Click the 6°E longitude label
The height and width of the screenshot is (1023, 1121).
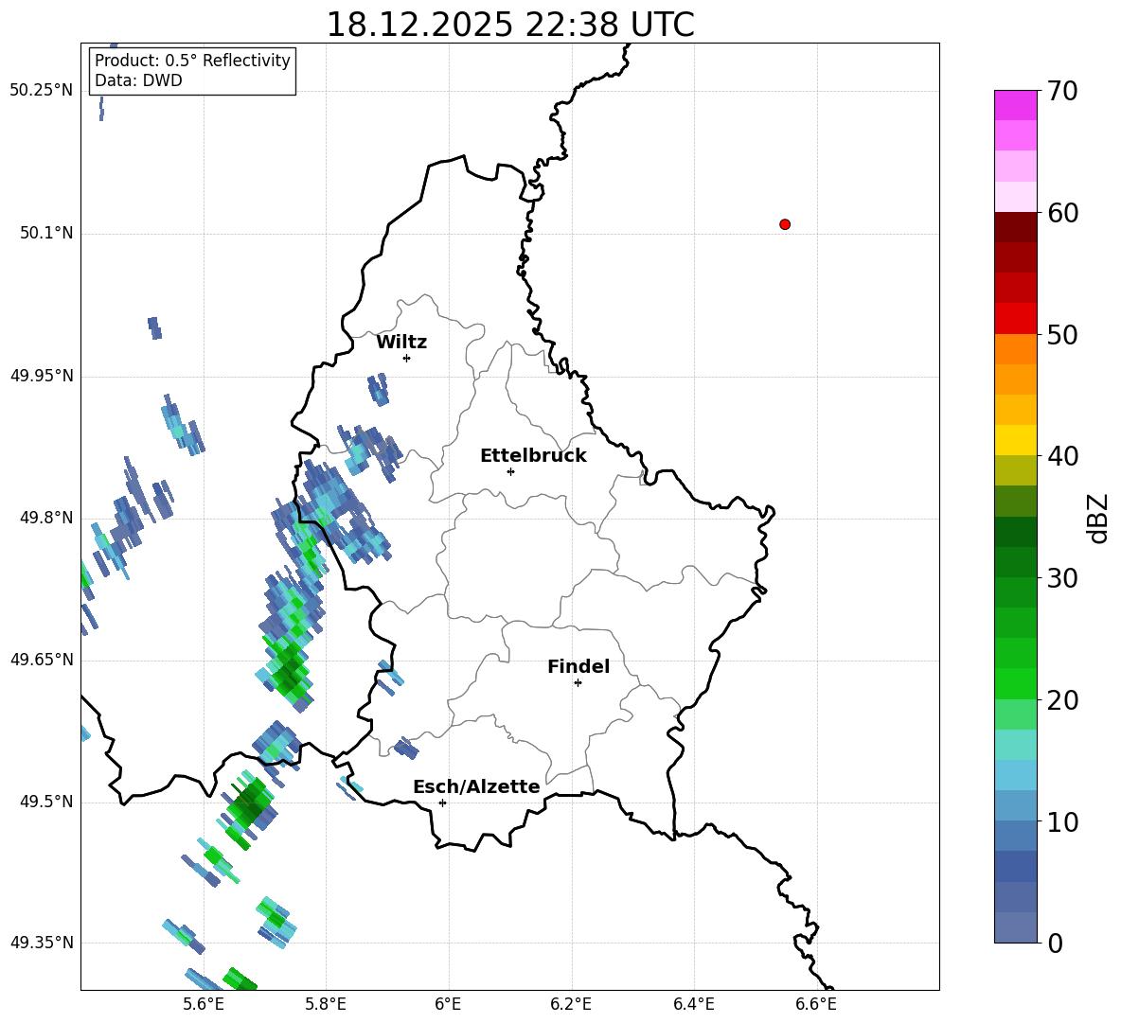(x=448, y=1004)
